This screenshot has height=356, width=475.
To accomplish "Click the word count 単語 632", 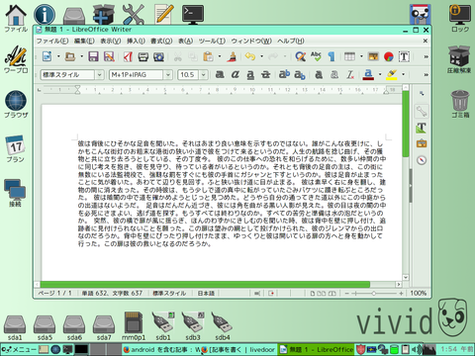I will (95, 293).
